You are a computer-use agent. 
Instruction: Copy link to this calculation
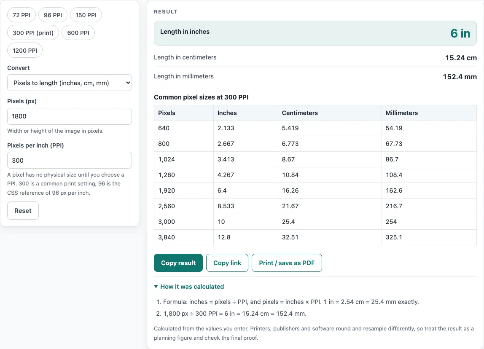227,263
